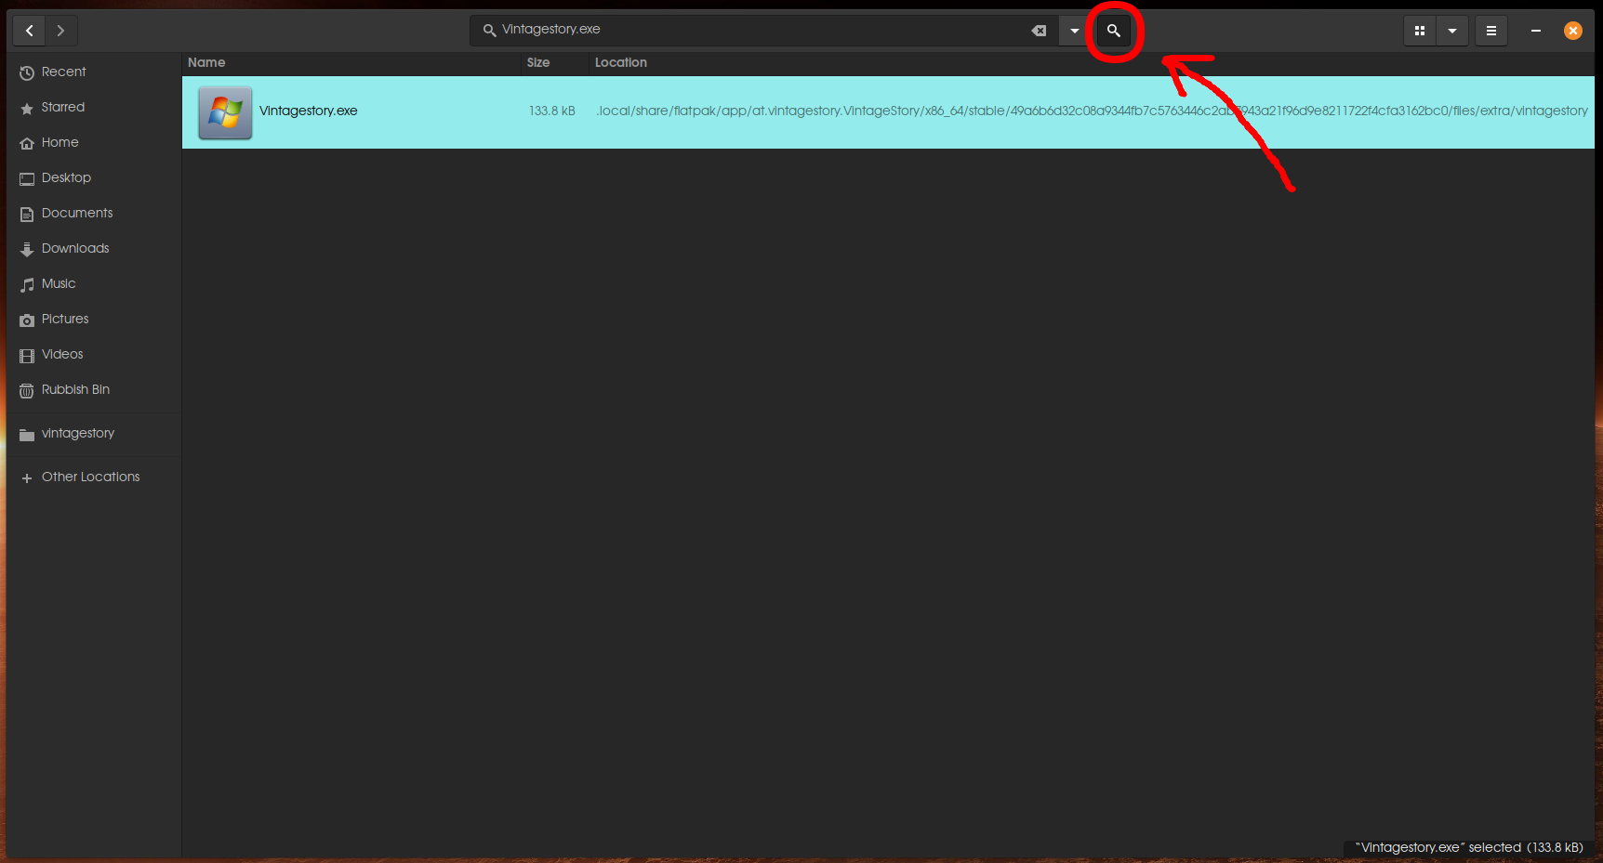
Task: Sort results by Name column
Action: (206, 62)
